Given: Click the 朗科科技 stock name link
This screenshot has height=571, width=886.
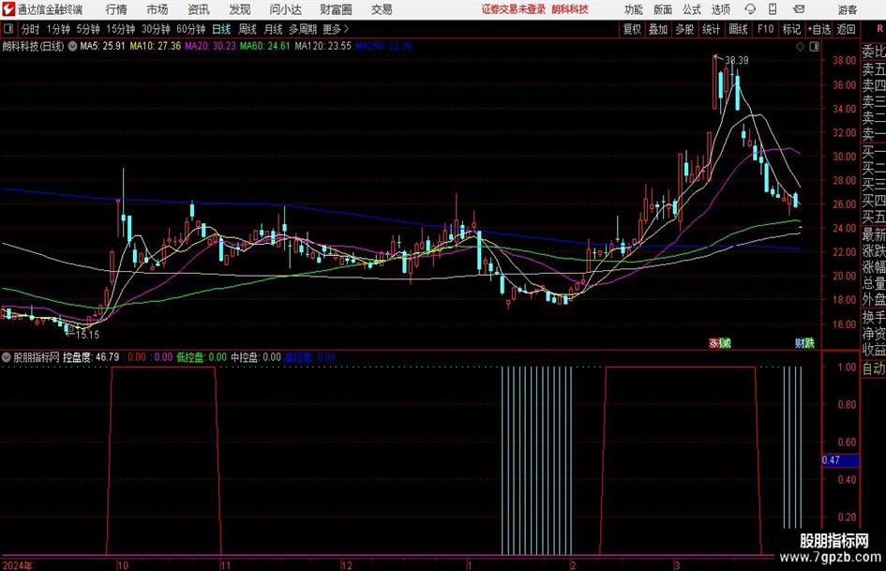Looking at the screenshot, I should coord(570,9).
